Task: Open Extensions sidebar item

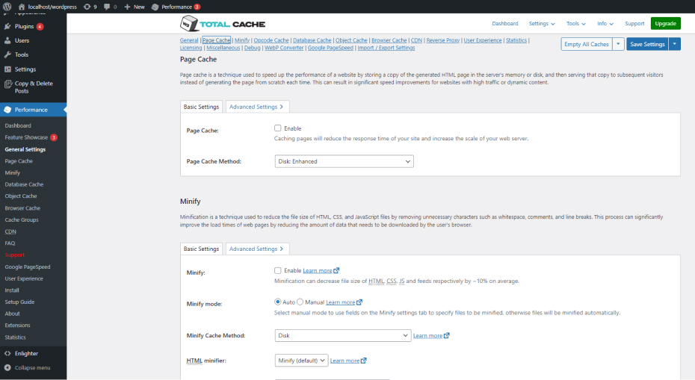Action: pyautogui.click(x=18, y=325)
